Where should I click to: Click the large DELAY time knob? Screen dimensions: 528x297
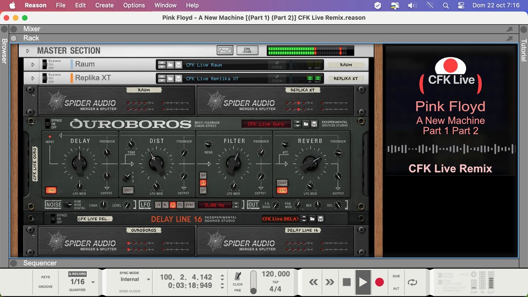(x=79, y=164)
